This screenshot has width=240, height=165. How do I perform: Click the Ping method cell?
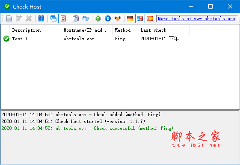coord(120,39)
